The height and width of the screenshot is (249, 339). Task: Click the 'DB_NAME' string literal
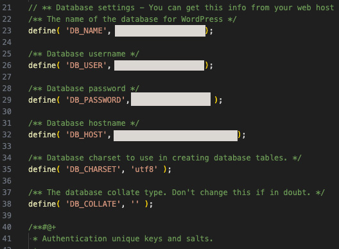(86, 31)
